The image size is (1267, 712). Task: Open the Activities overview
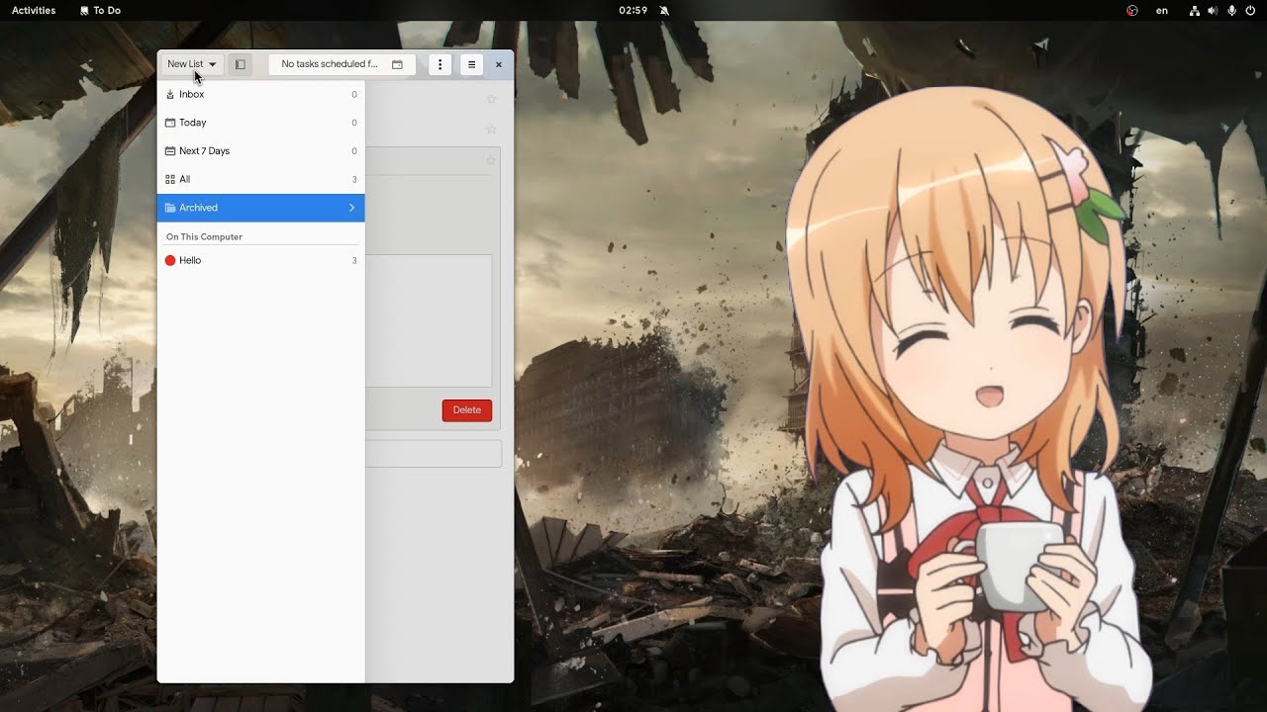click(34, 10)
